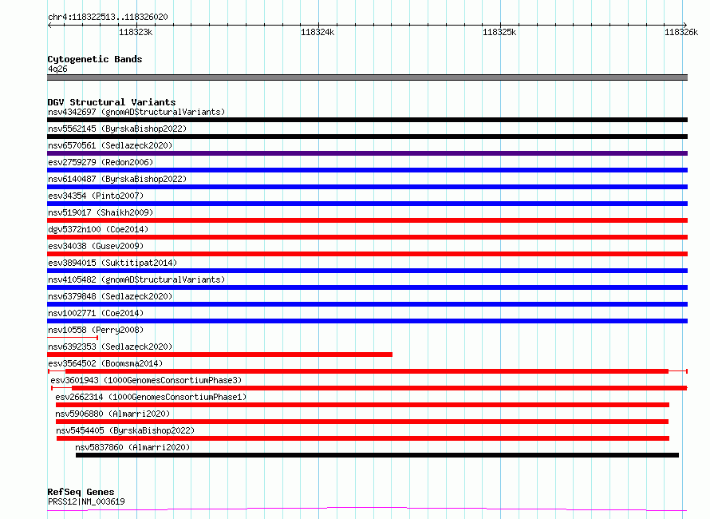Click the right arrow end of the ruler

coord(685,25)
